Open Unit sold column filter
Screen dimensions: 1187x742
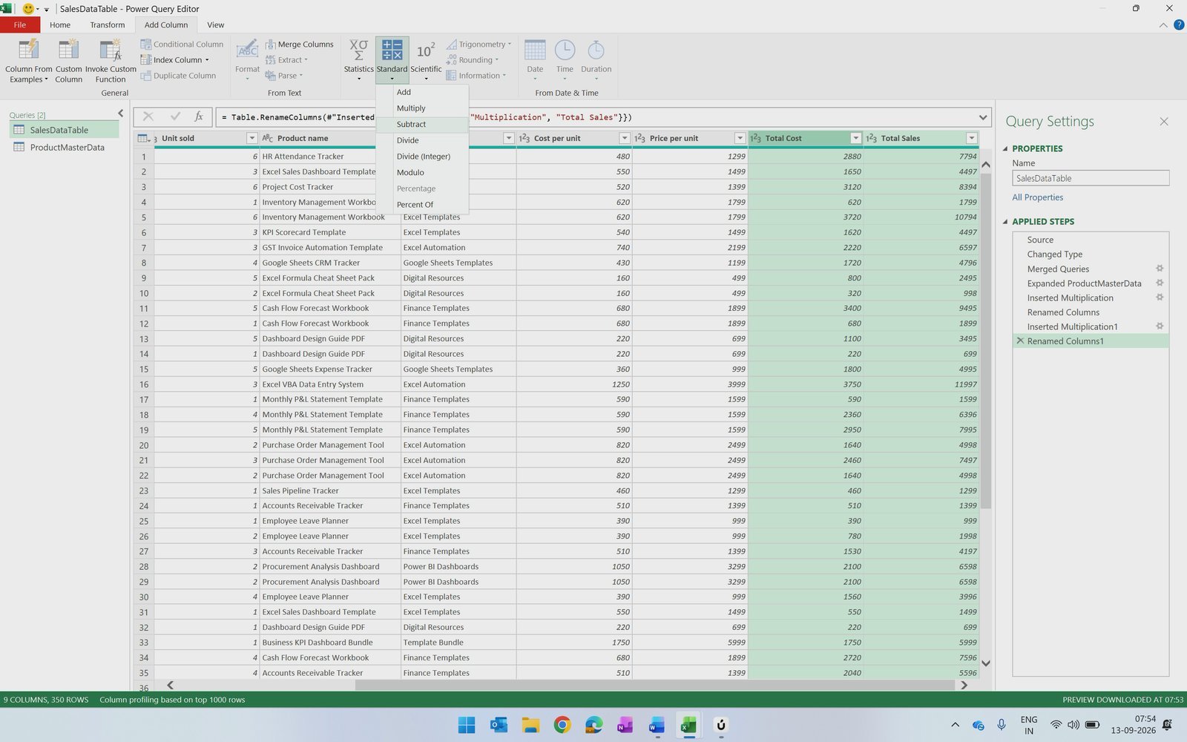point(251,138)
